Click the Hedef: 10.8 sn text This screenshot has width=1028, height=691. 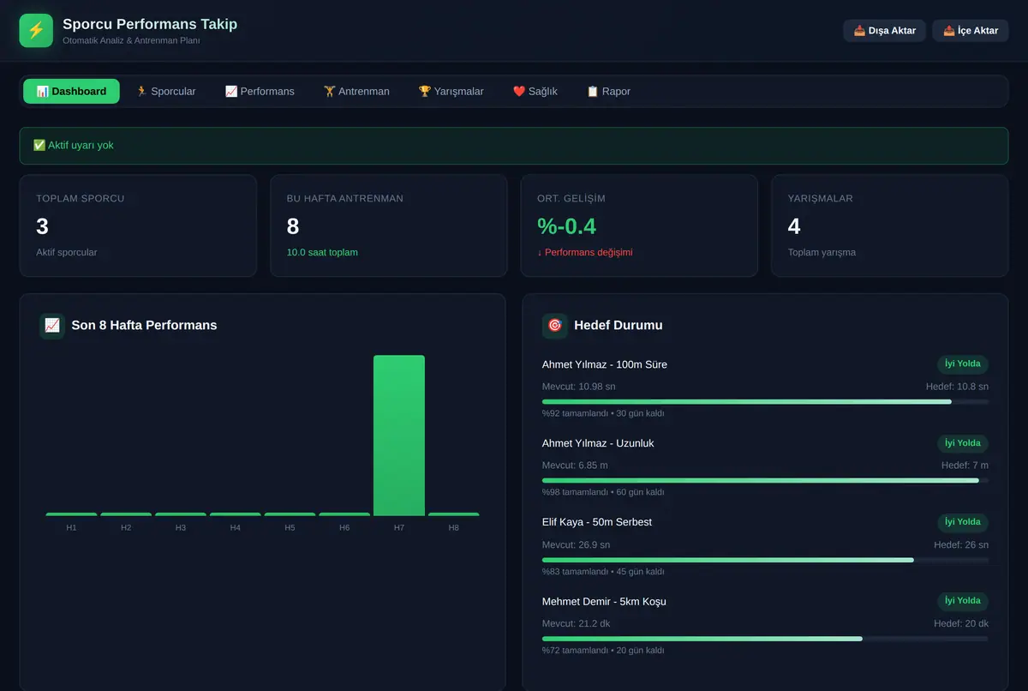(x=957, y=387)
